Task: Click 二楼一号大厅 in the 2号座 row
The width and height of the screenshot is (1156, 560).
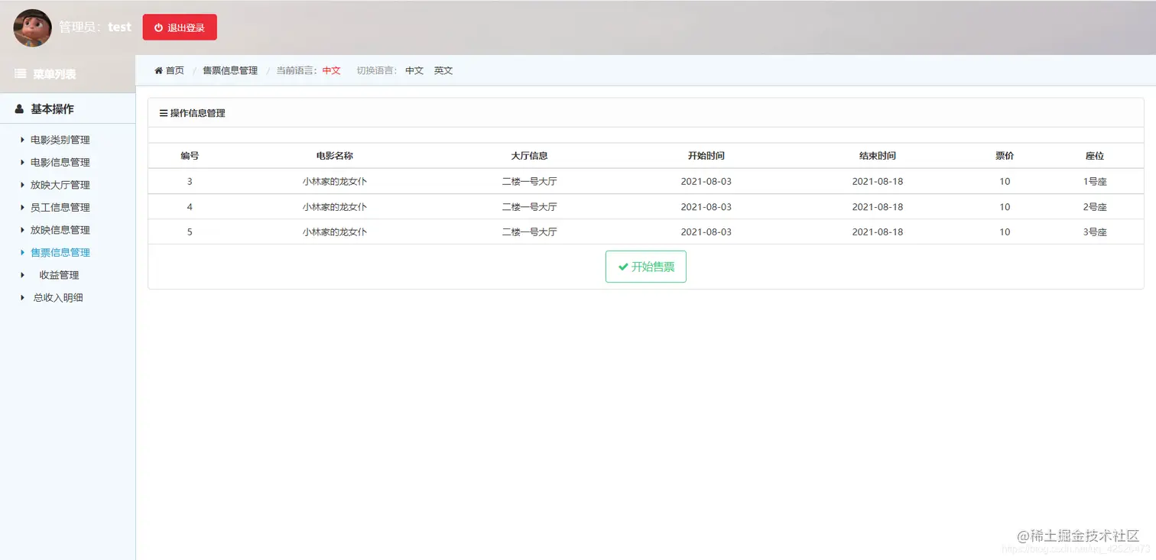Action: tap(530, 207)
